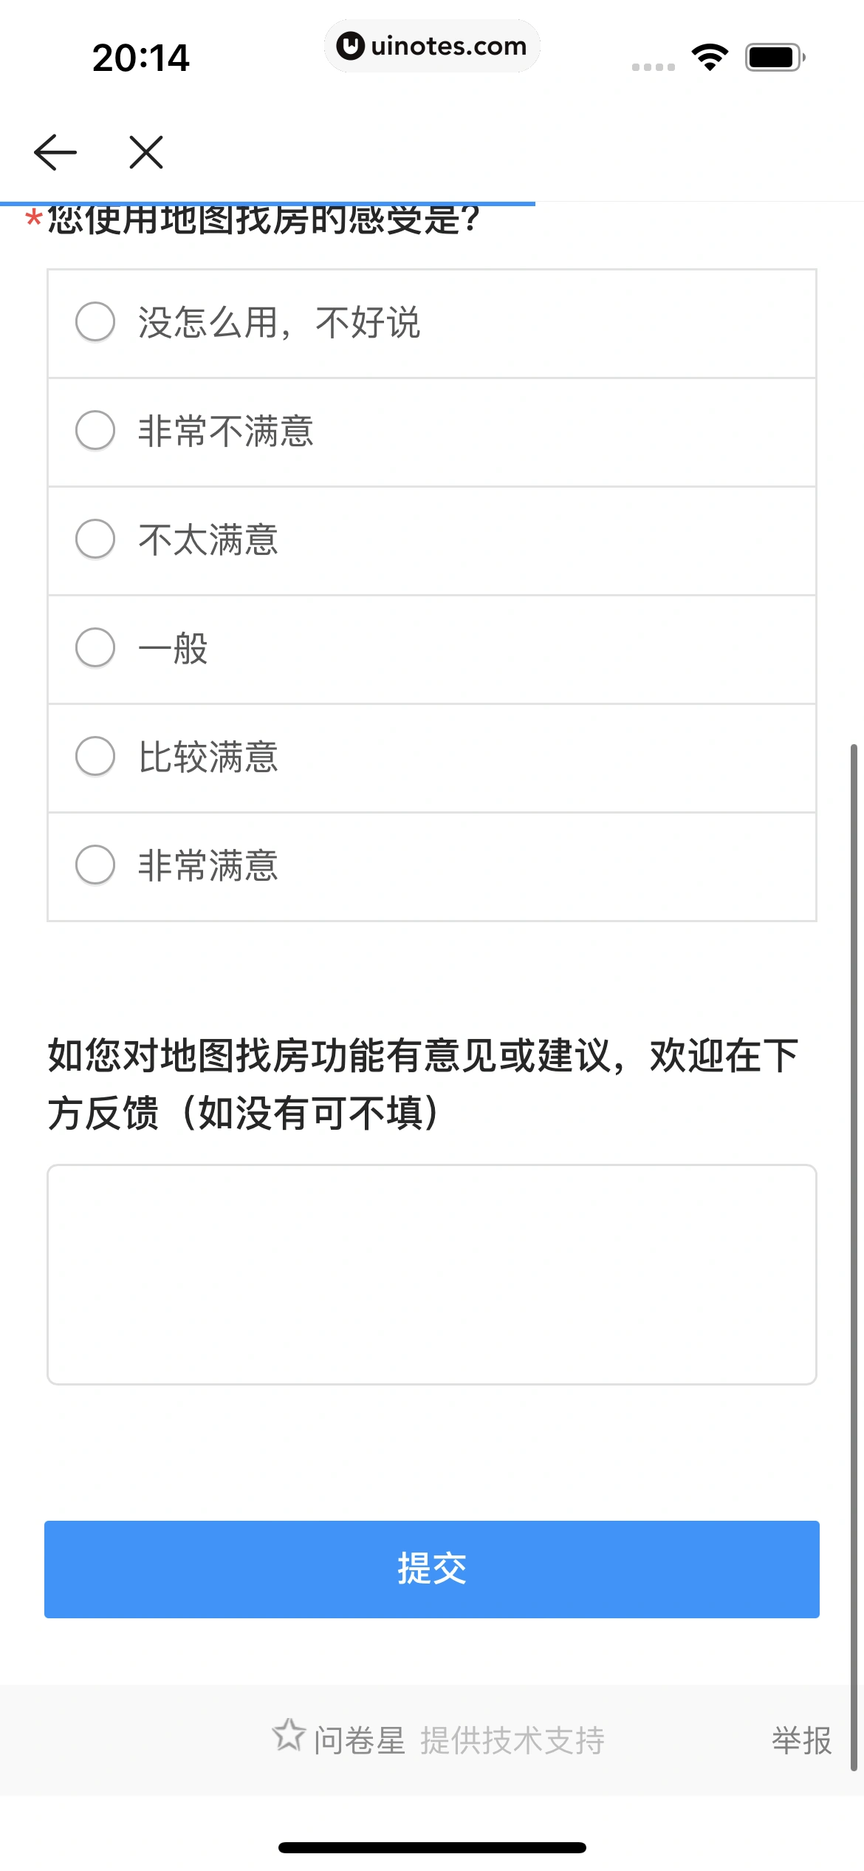Image resolution: width=864 pixels, height=1871 pixels.
Task: Close the survey page with X
Action: coord(146,152)
